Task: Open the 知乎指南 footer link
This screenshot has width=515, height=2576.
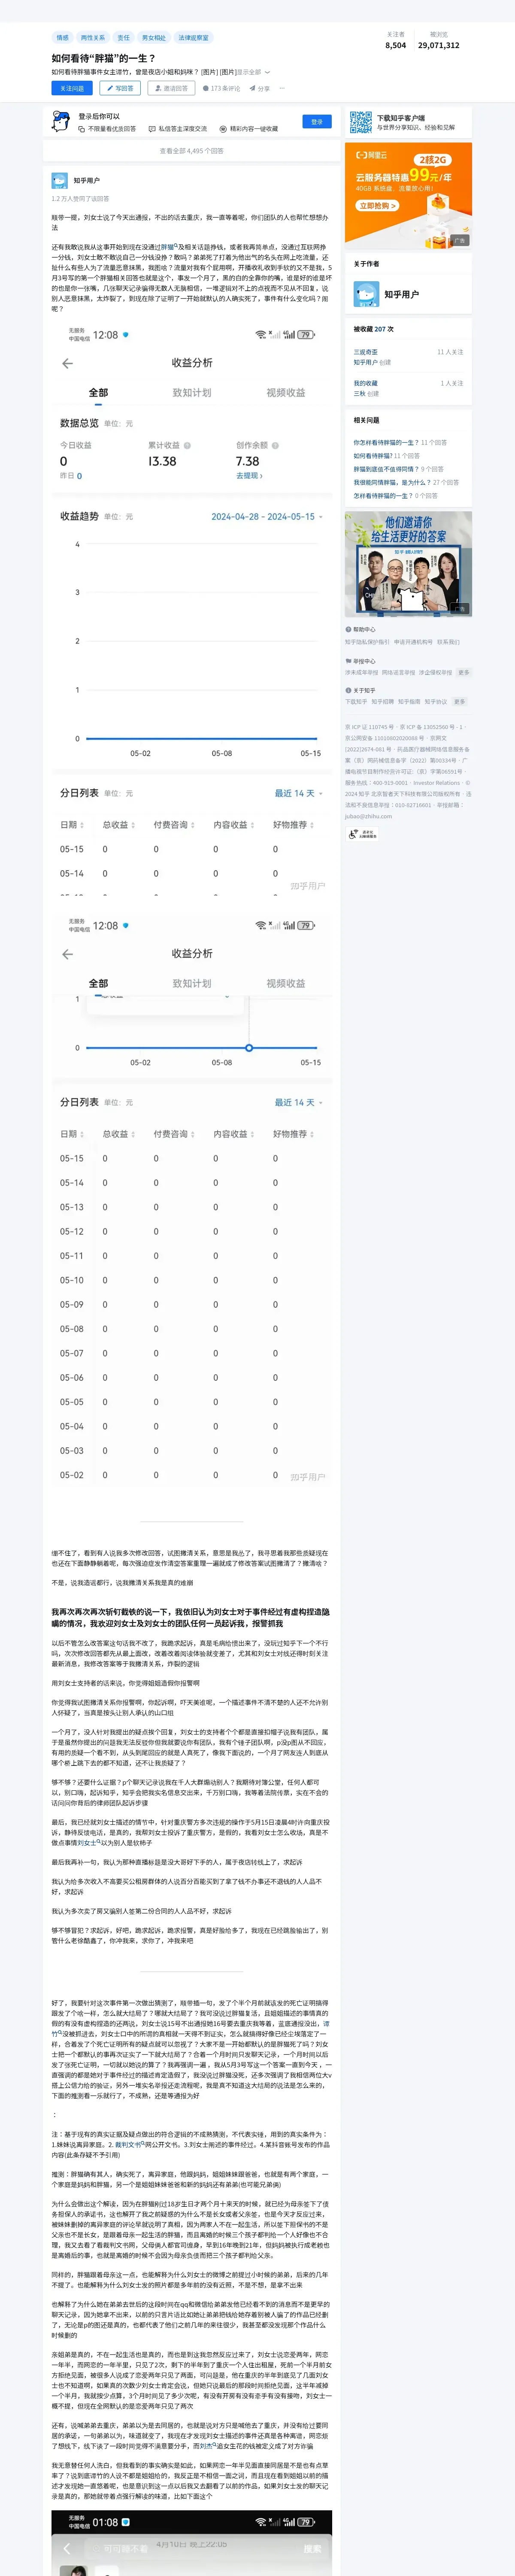Action: click(409, 702)
